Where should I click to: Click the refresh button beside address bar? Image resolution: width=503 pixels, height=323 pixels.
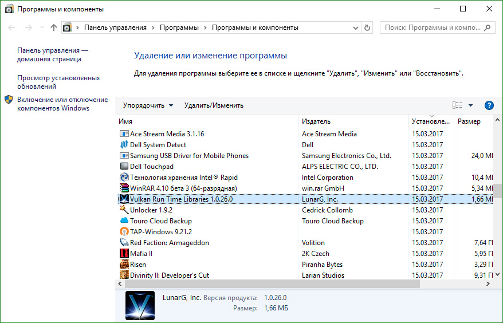point(367,27)
